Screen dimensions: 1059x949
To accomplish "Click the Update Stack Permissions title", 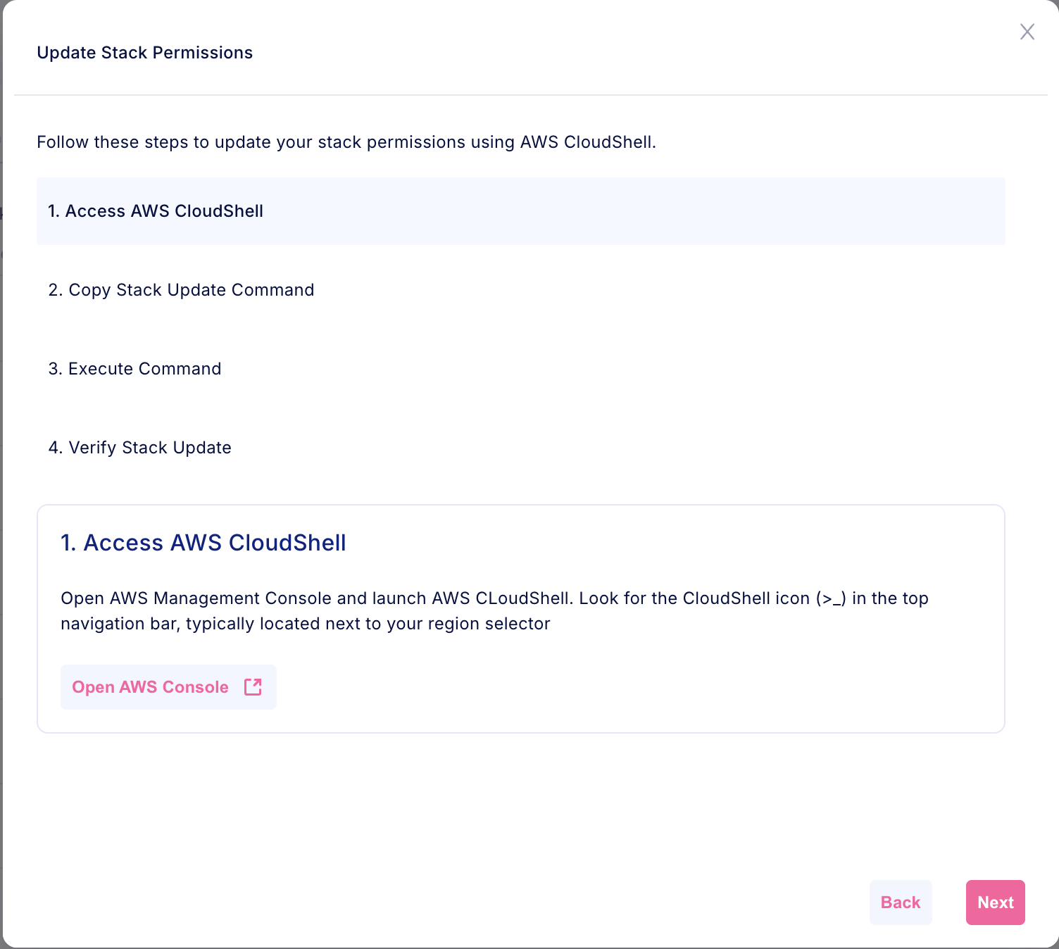I will pos(144,53).
